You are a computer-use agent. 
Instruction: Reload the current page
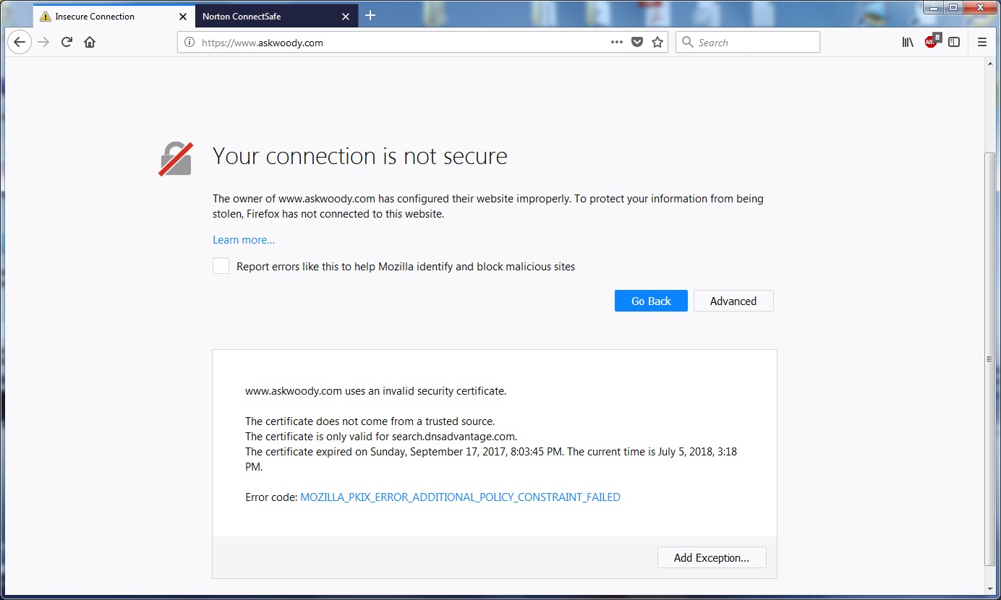pos(67,42)
